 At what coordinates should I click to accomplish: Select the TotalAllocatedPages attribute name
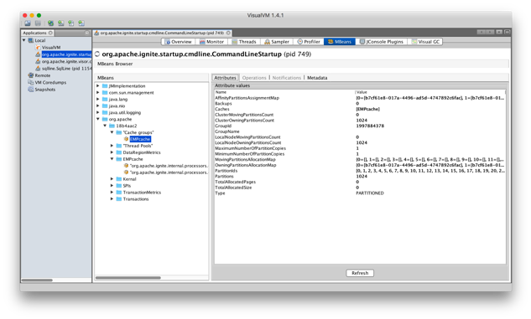pyautogui.click(x=236, y=182)
